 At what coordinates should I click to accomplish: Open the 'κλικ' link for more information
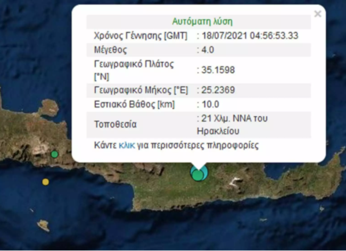click(127, 146)
